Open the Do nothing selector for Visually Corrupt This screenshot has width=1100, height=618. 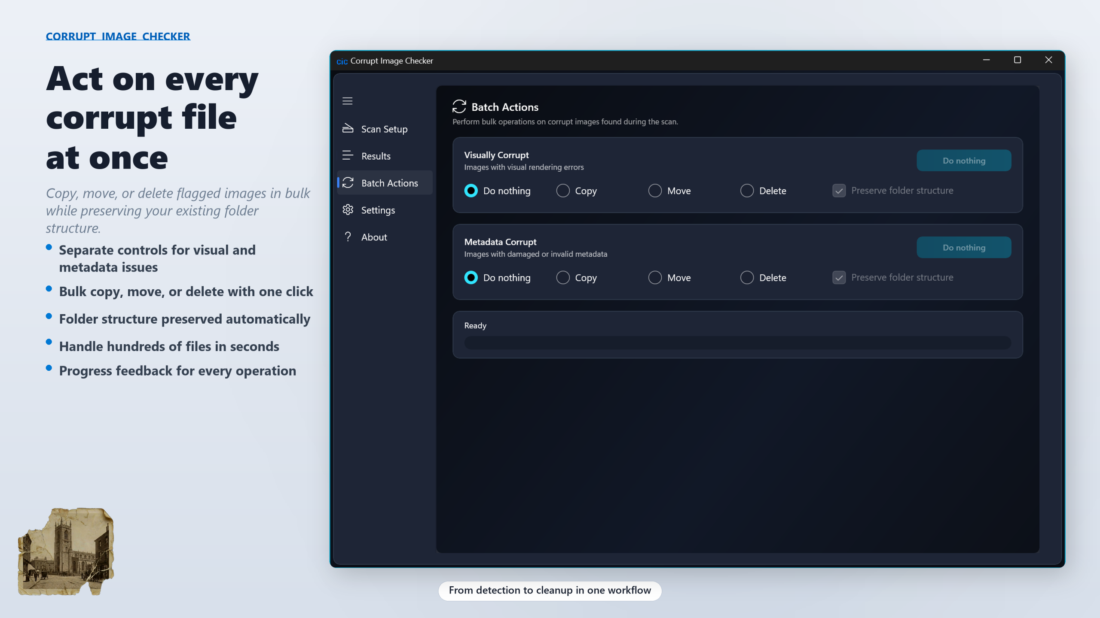pyautogui.click(x=964, y=160)
